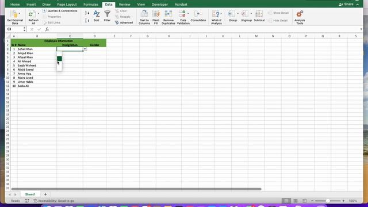The height and width of the screenshot is (207, 368).
Task: Switch to the View tab
Action: tap(141, 5)
